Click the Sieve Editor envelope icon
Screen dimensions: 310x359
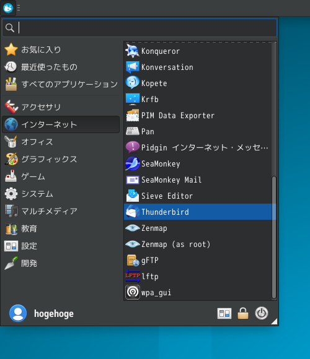132,196
